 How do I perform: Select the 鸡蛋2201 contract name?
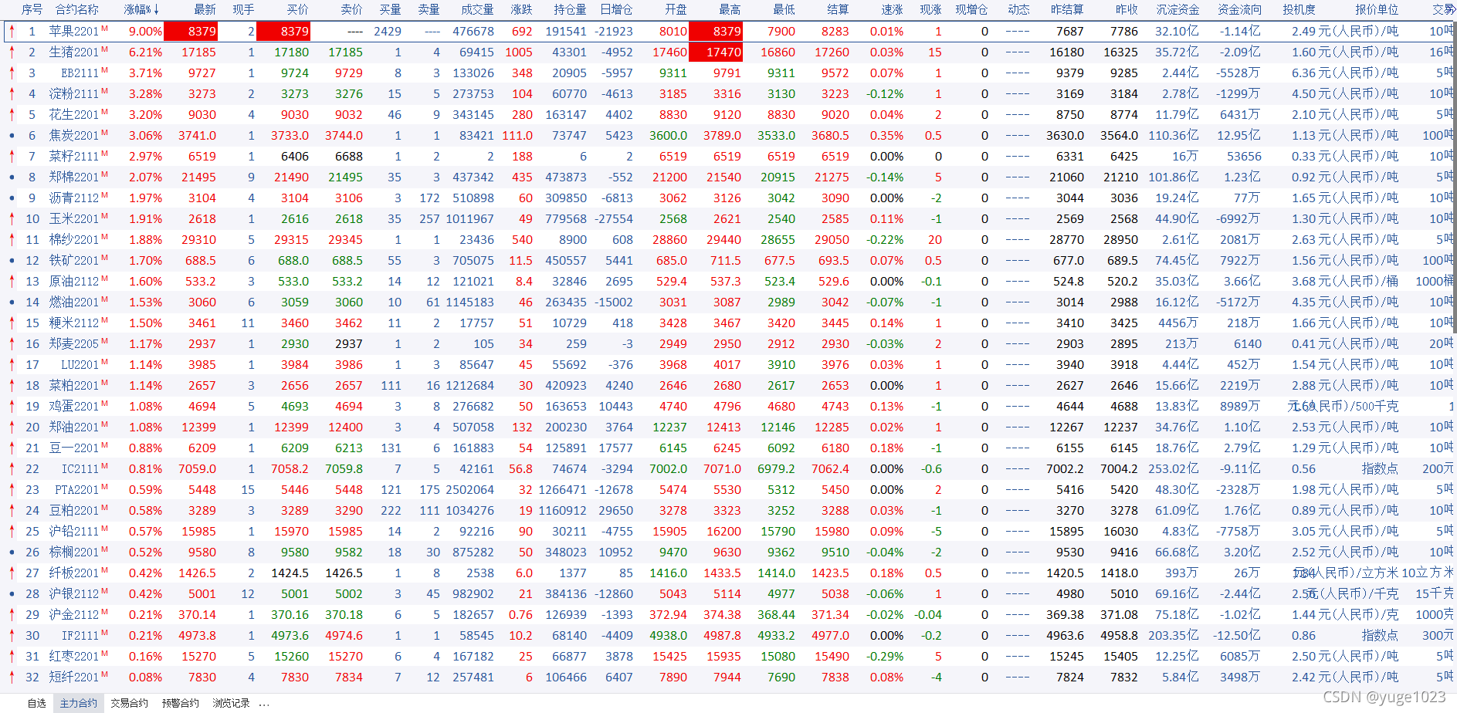pyautogui.click(x=74, y=407)
